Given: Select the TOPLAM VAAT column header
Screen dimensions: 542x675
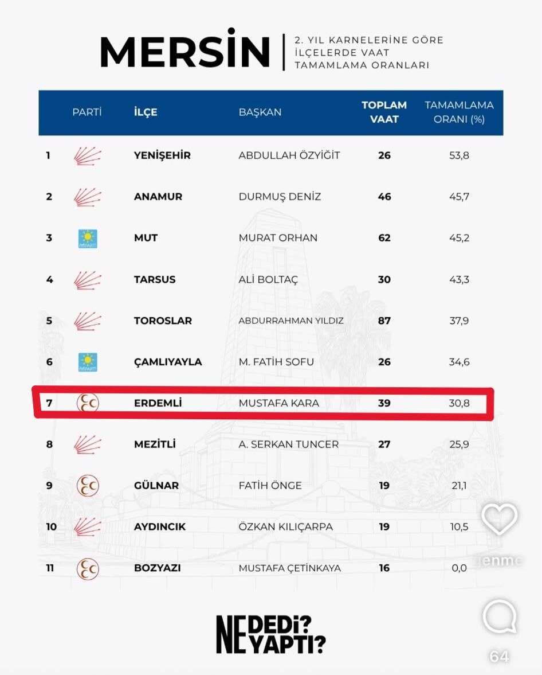Looking at the screenshot, I should (x=384, y=112).
